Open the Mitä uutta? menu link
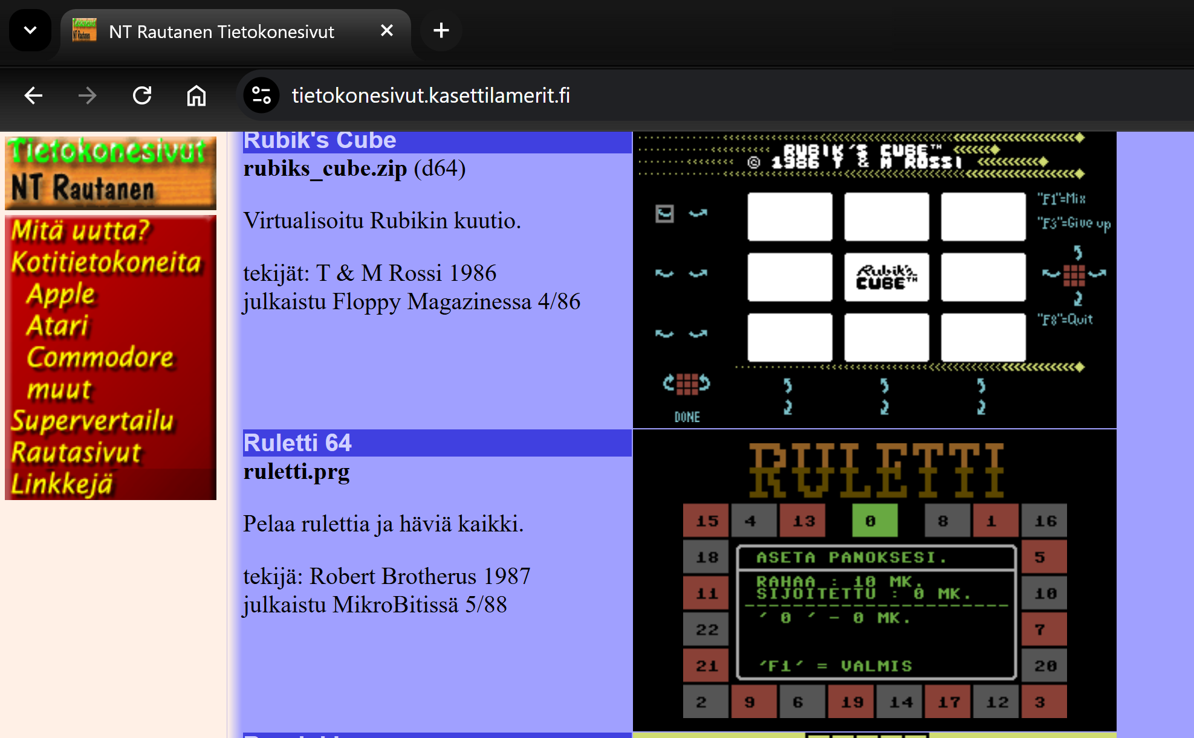This screenshot has height=738, width=1194. point(80,231)
